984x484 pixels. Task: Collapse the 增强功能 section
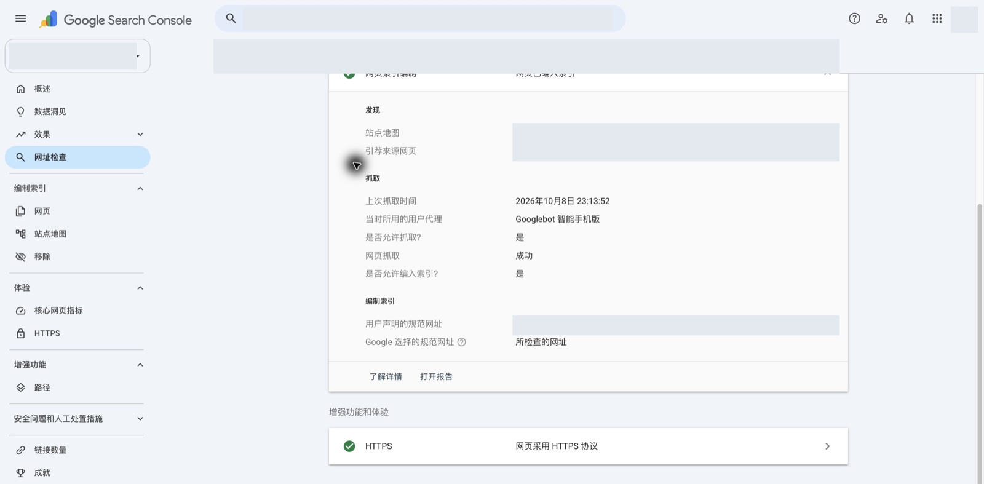[x=140, y=365]
